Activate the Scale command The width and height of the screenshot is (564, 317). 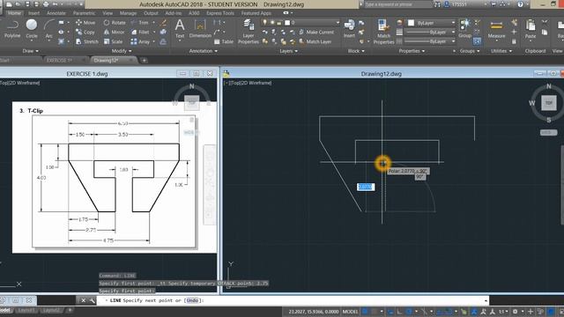click(114, 41)
